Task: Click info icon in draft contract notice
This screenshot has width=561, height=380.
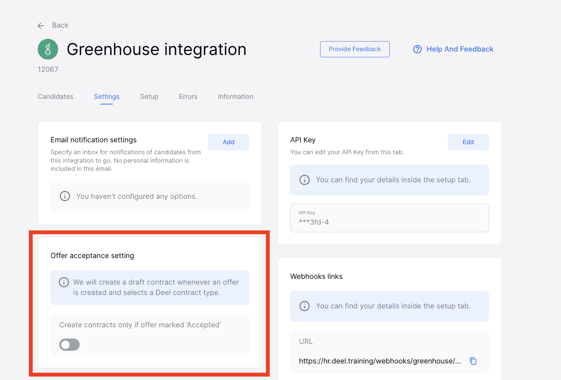Action: click(x=64, y=282)
